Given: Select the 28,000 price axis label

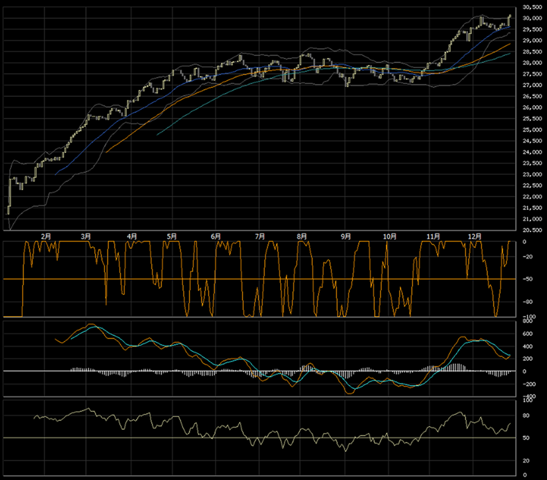Looking at the screenshot, I should [532, 63].
